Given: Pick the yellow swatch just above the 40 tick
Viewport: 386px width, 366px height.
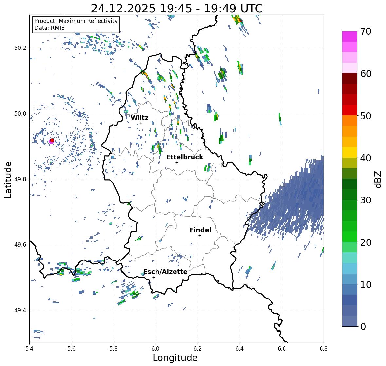Looking at the screenshot, I should point(350,152).
